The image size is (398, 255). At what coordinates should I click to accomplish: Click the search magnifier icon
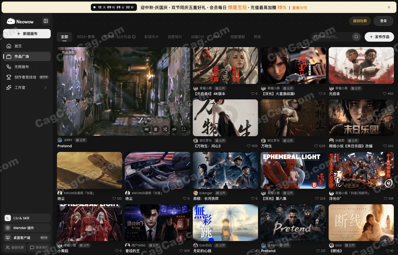tap(356, 37)
